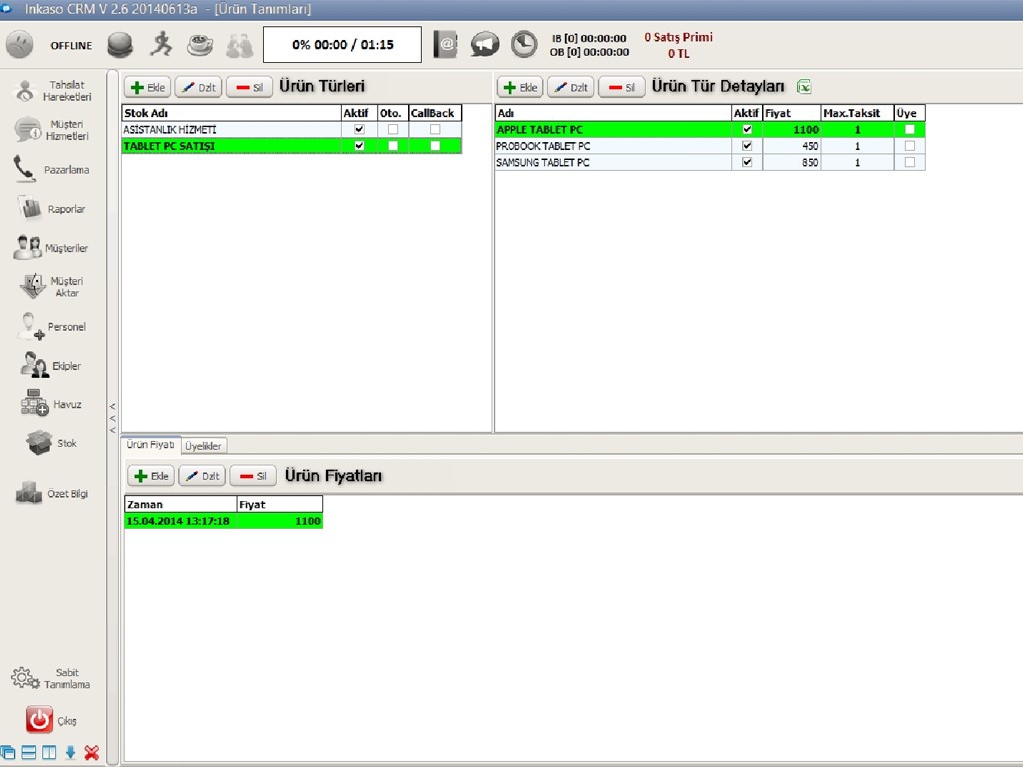Select the Ürün Fiyatı tab
Viewport: 1023px width, 767px height.
click(x=150, y=445)
